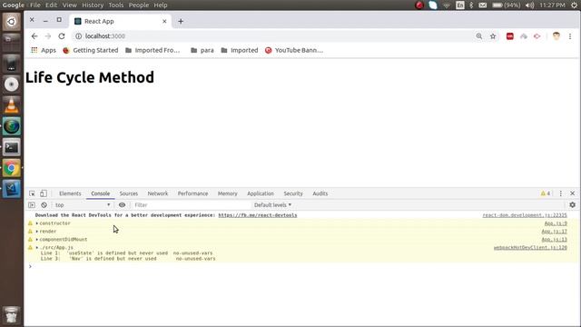Close the DevTools panel
Image resolution: width=581 pixels, height=327 pixels.
pyautogui.click(x=573, y=193)
